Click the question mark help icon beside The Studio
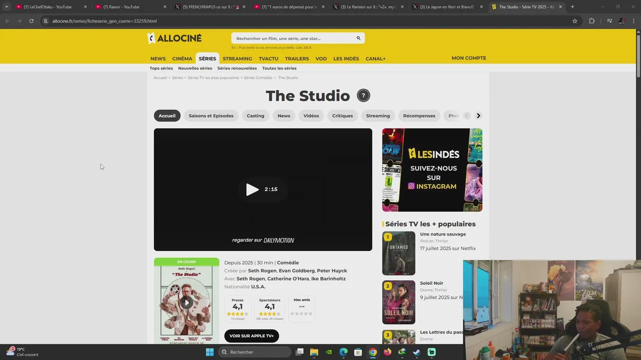This screenshot has height=360, width=641. click(364, 95)
